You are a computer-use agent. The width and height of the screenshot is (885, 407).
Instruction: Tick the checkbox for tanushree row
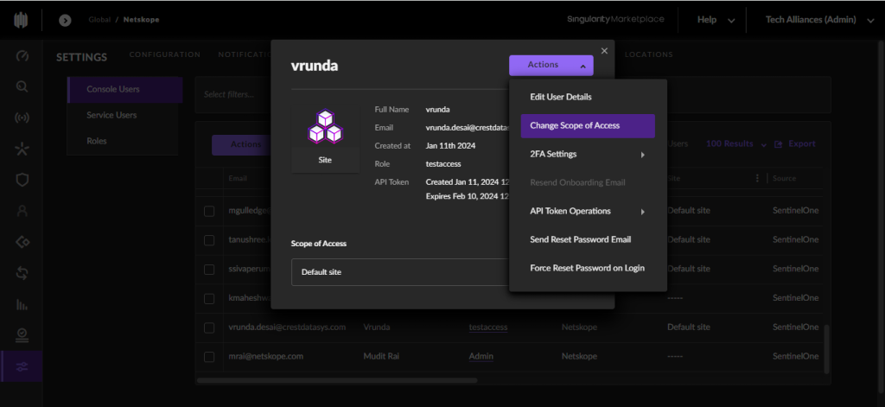[x=209, y=240]
